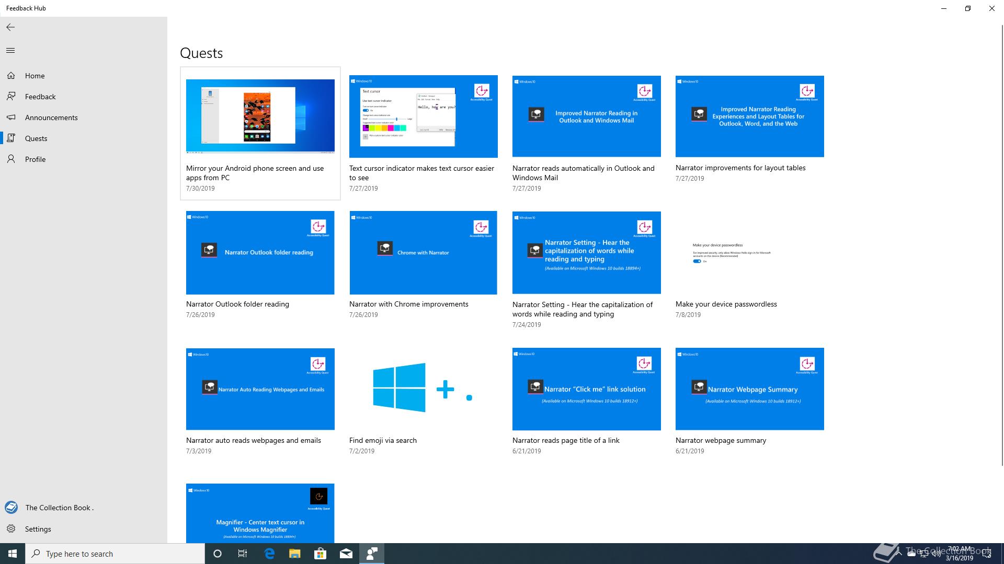The image size is (1004, 564).
Task: Open Narrator layout tables quest thumbnail
Action: tap(750, 116)
